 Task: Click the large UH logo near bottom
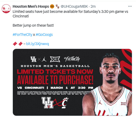[47, 103]
